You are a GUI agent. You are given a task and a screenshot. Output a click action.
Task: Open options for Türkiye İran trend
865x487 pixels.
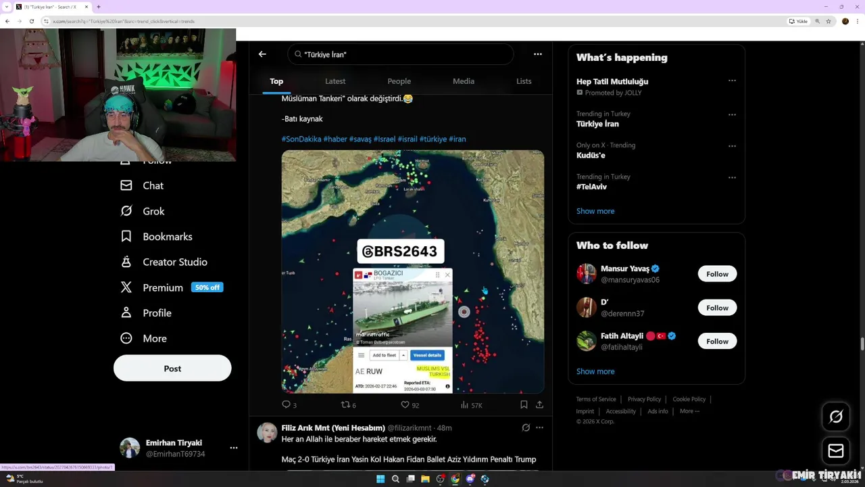pos(732,114)
